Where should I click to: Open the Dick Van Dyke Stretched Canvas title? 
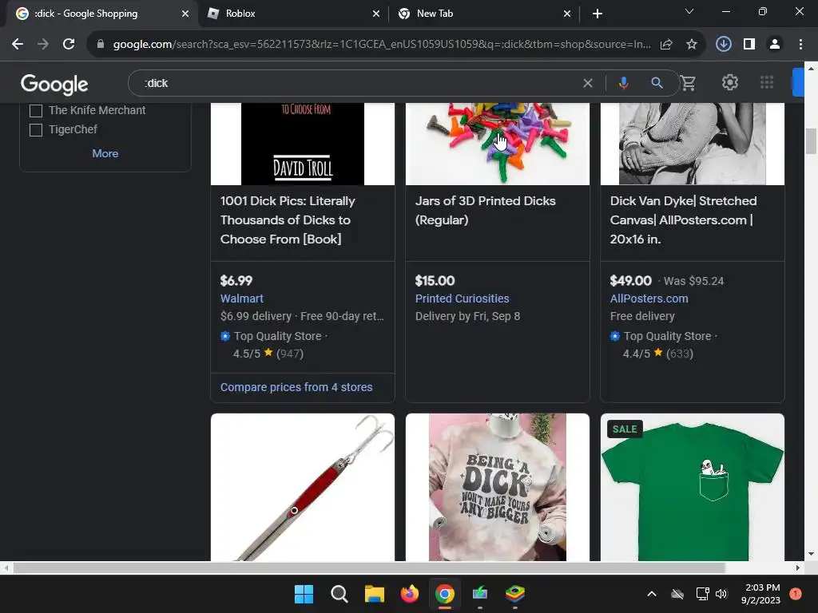684,220
